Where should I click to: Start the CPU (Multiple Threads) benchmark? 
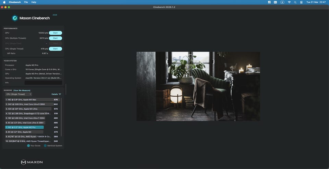point(55,38)
